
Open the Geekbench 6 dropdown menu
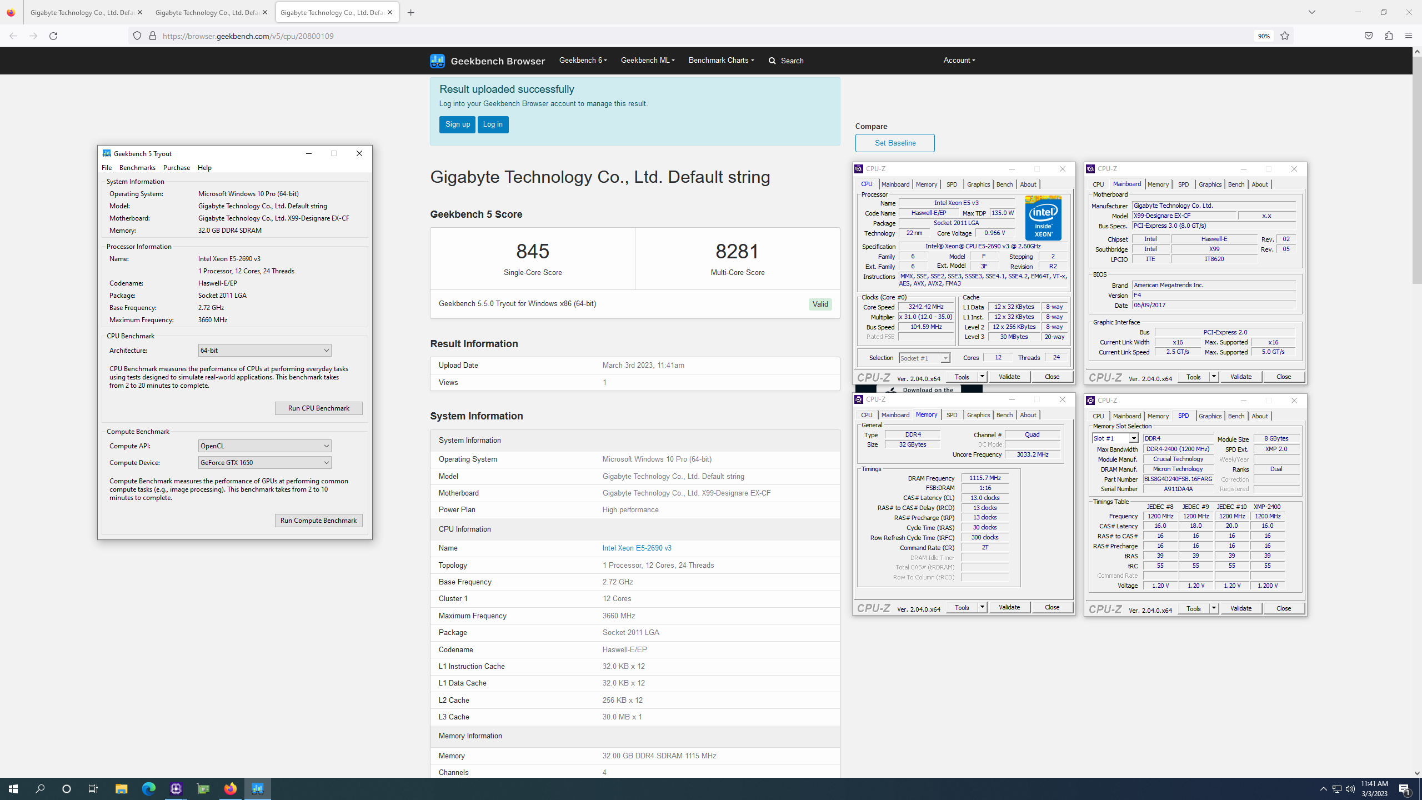coord(583,60)
